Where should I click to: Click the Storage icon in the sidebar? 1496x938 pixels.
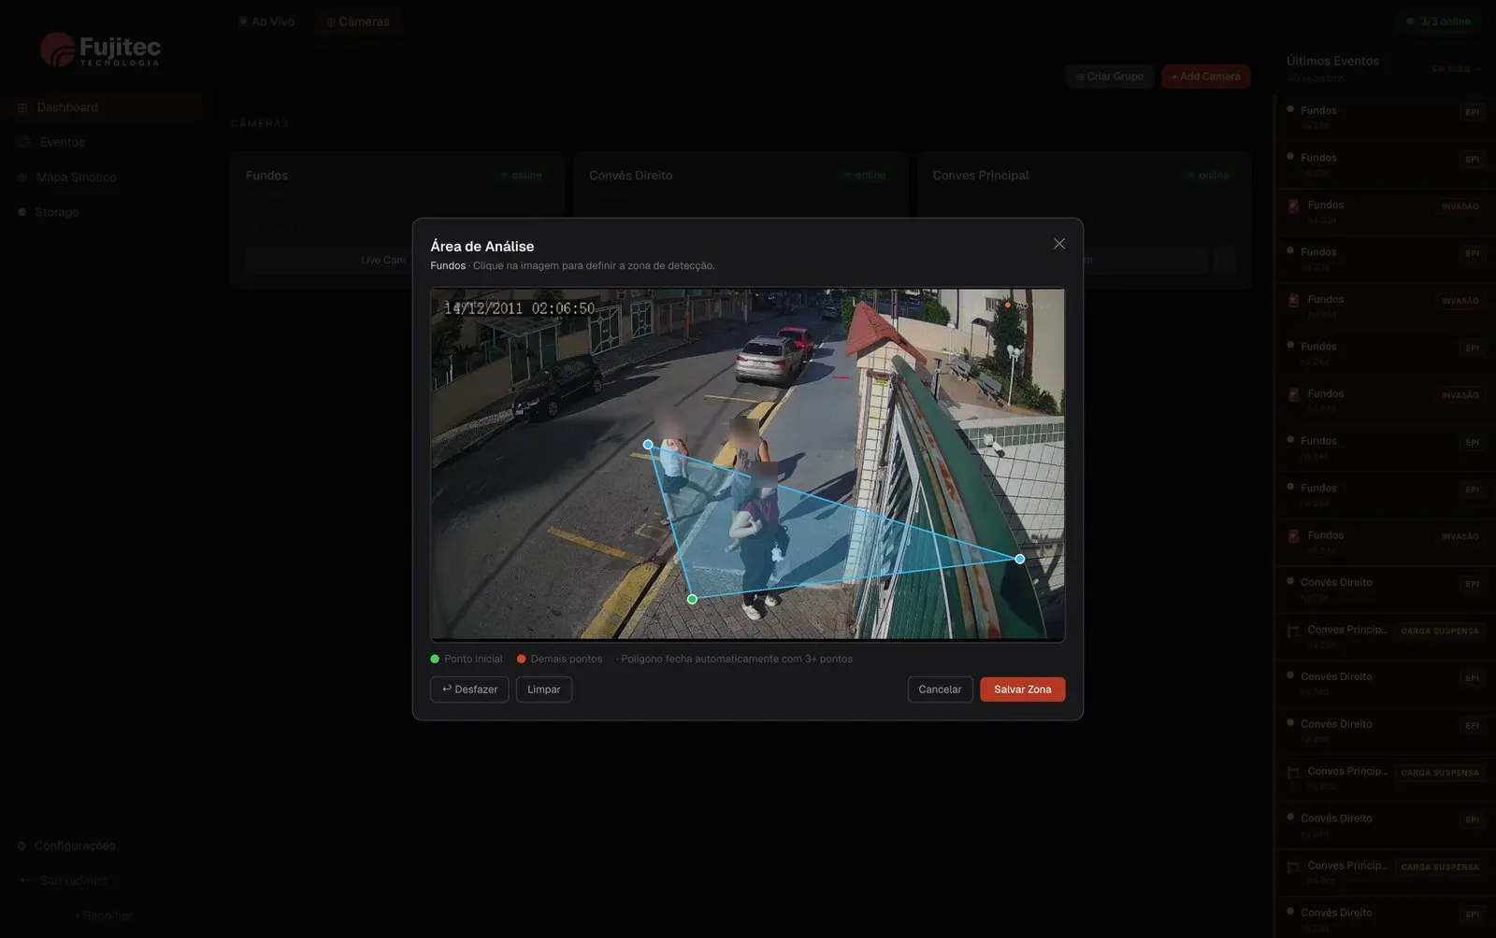tap(22, 212)
